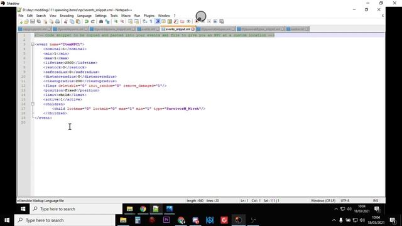This screenshot has height=226, width=402.
Task: Switch to the events.xml tab
Action: point(148,30)
